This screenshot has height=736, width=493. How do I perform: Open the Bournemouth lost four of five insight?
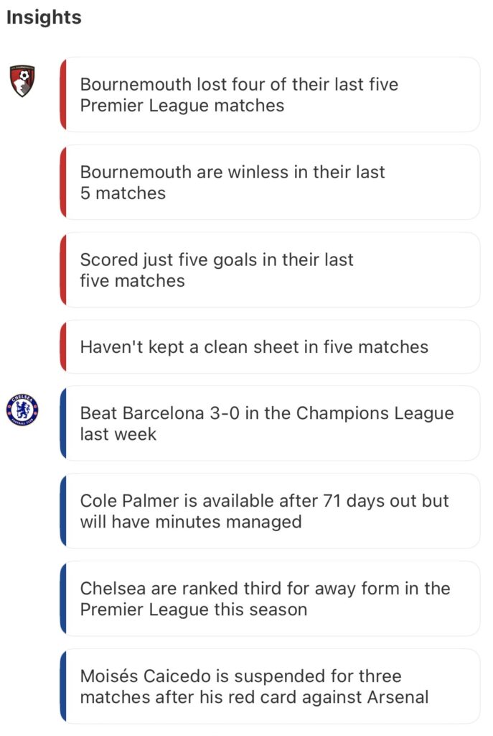pyautogui.click(x=270, y=95)
